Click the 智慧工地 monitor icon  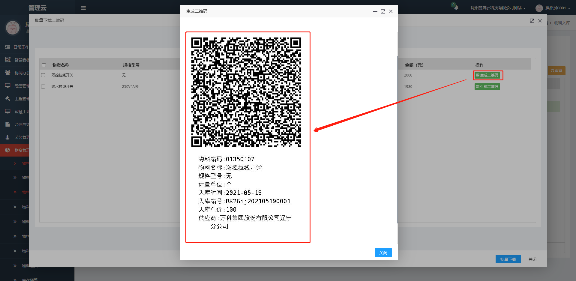[x=7, y=111]
